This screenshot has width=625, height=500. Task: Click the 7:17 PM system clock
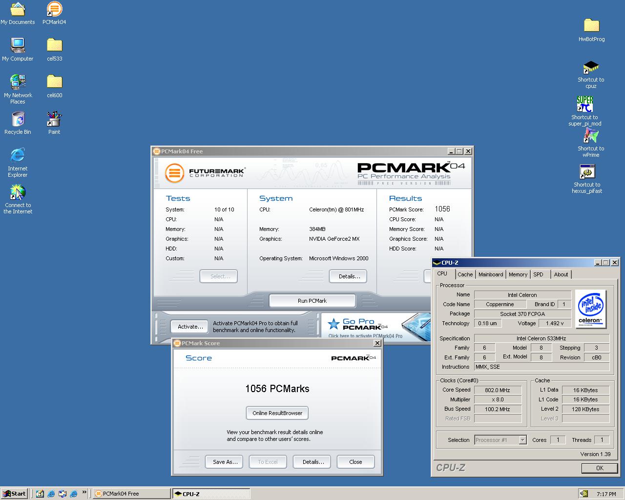(x=606, y=494)
